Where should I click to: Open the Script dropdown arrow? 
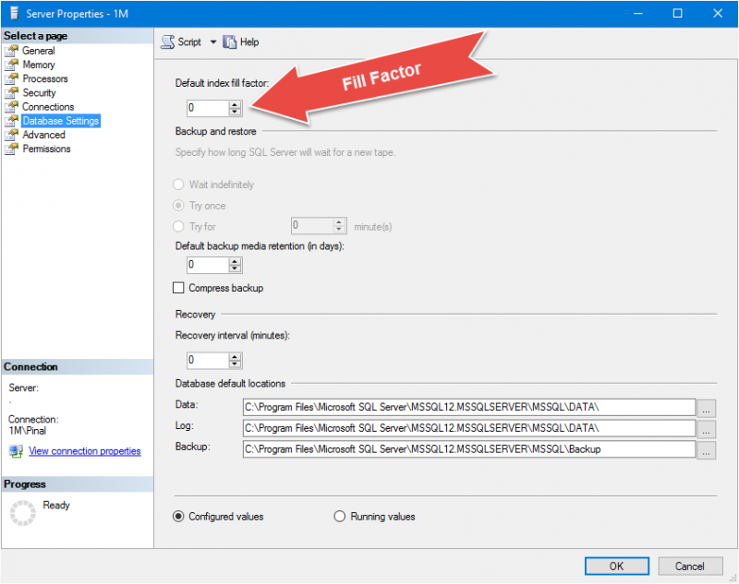pyautogui.click(x=212, y=42)
